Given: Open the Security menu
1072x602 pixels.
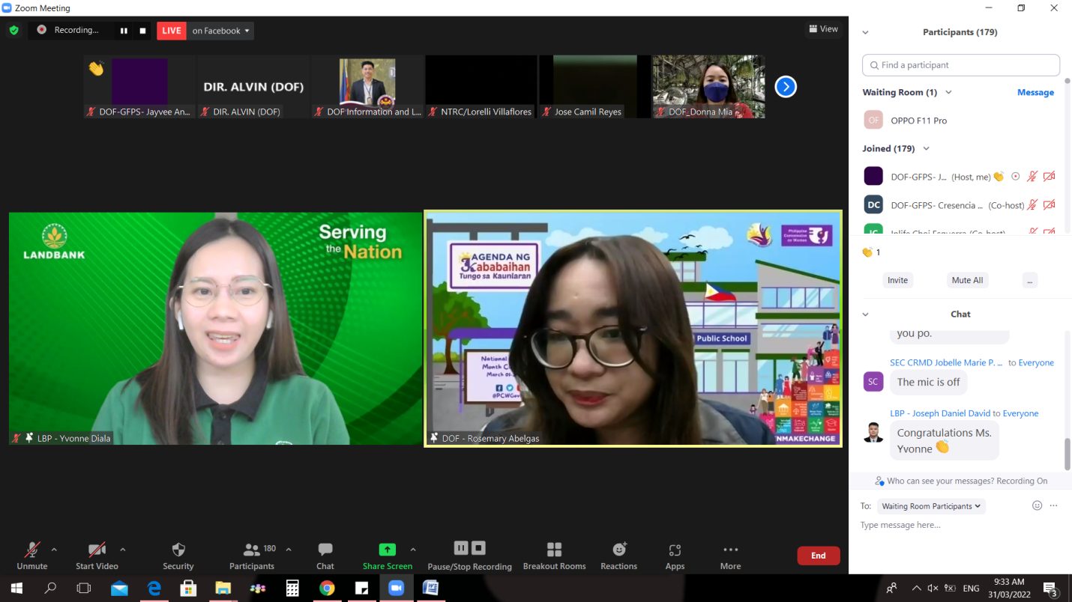Looking at the screenshot, I should pos(178,556).
